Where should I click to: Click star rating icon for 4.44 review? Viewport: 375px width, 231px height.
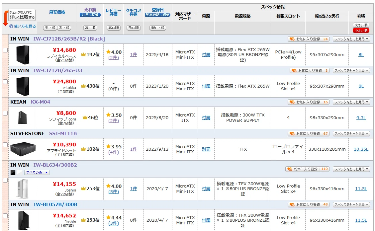pos(108,217)
